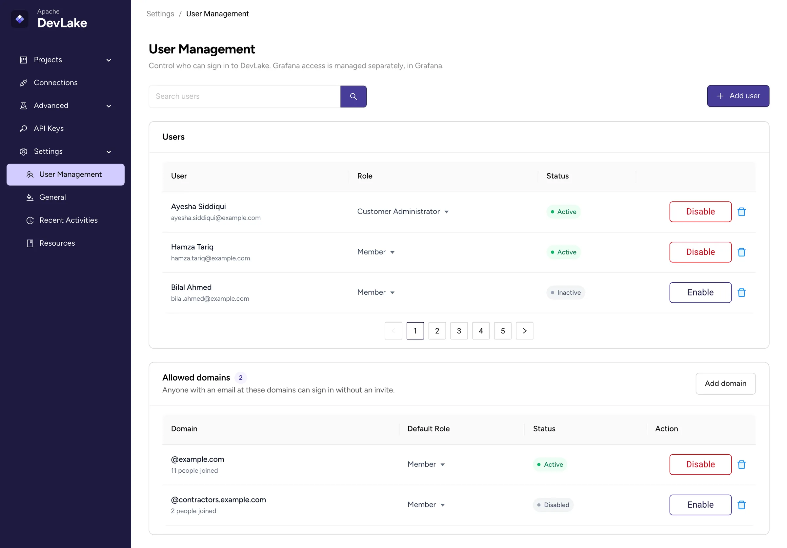Click bilal.ahmed@example.com email text
This screenshot has width=787, height=548.
click(210, 299)
